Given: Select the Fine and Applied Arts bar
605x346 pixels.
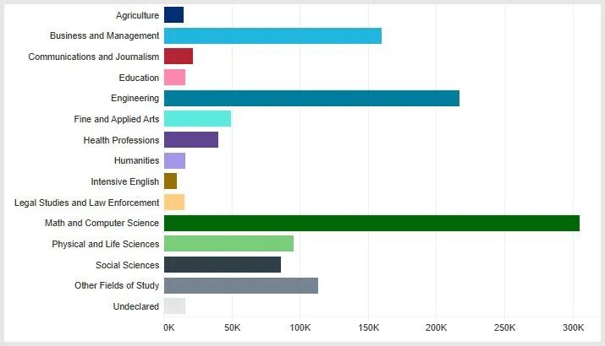Looking at the screenshot, I should tap(197, 118).
